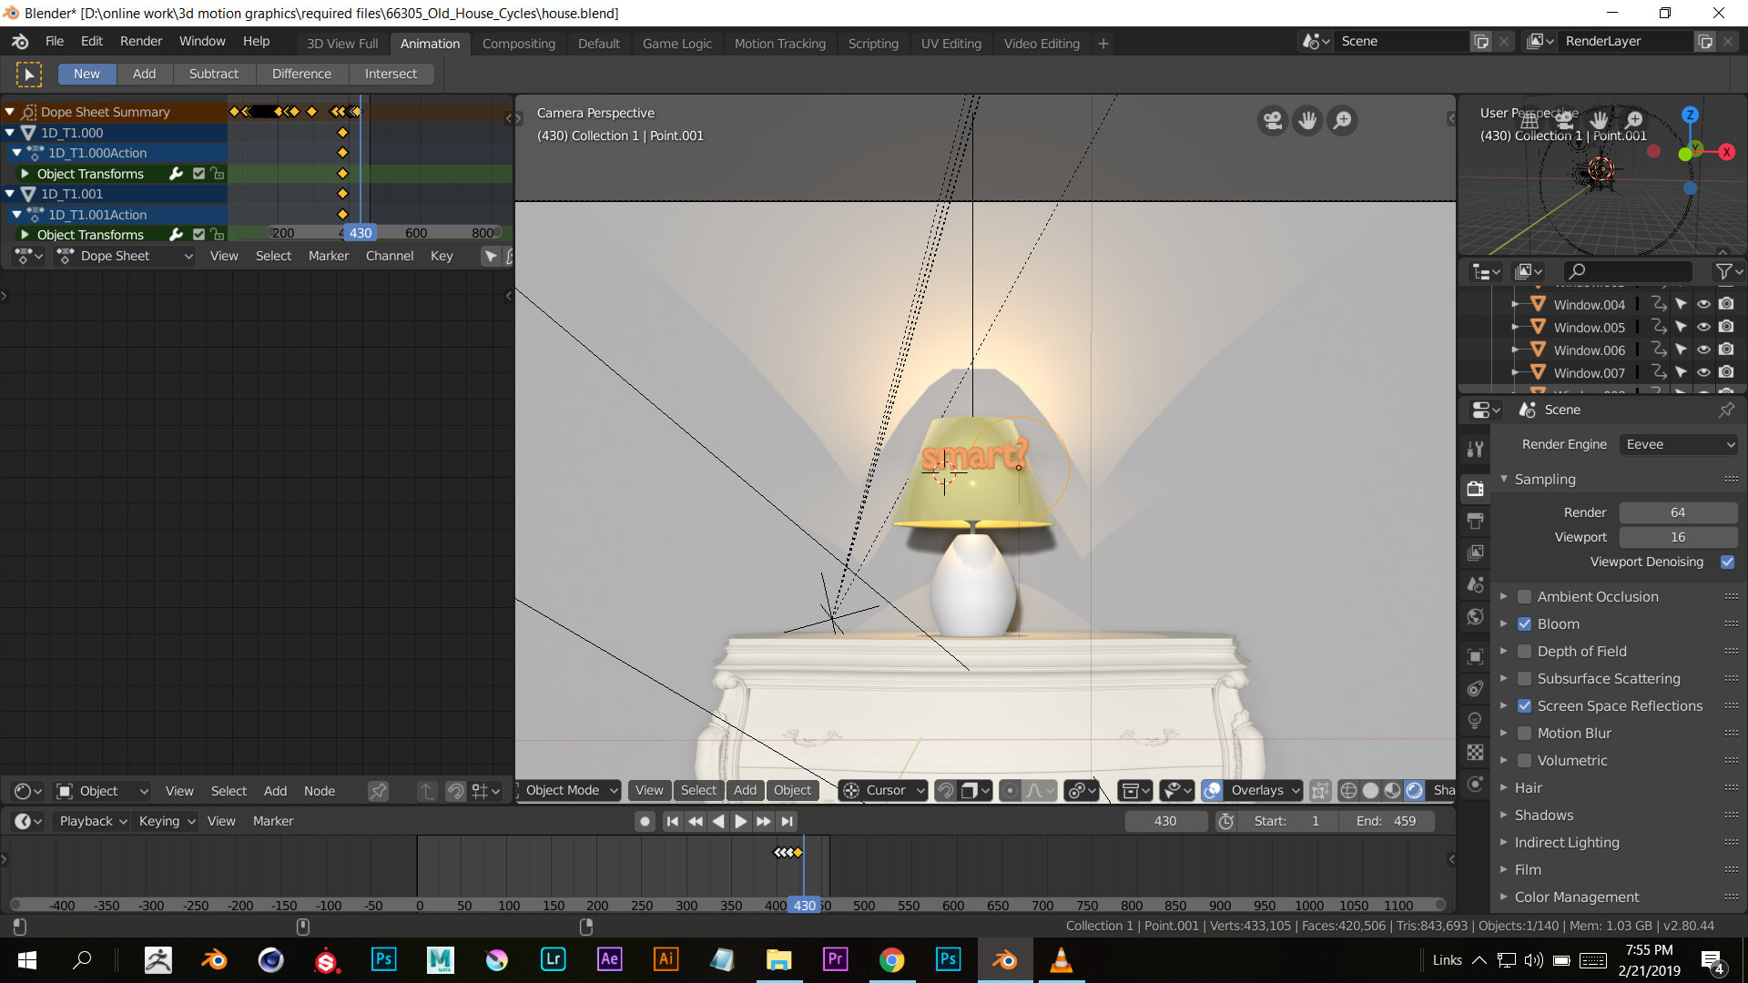Click the Render samples field showing 64
1748x983 pixels.
tap(1677, 512)
